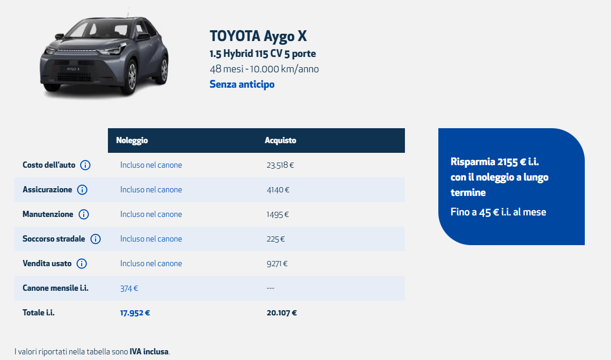Click the 23.518 € purchase car cost
Screen dimensions: 611x360
click(x=280, y=165)
